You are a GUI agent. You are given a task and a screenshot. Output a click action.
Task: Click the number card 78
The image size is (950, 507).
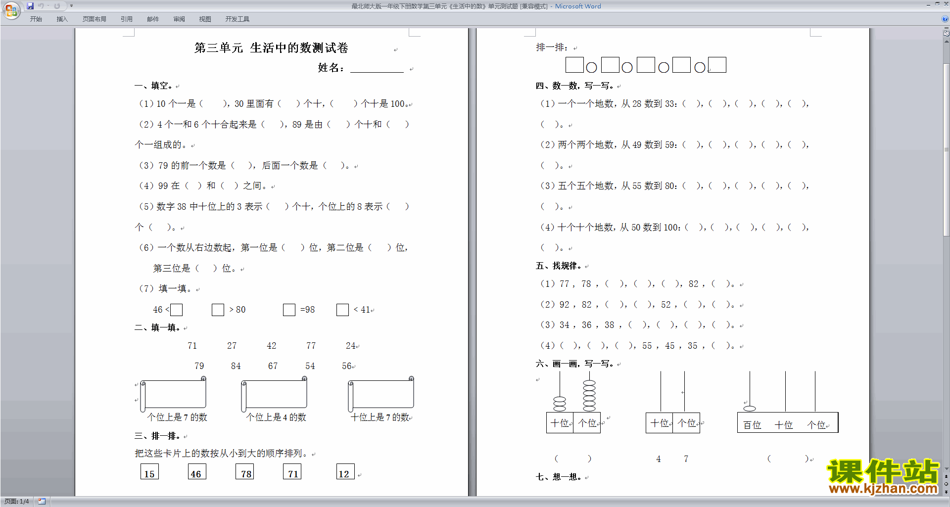[244, 471]
